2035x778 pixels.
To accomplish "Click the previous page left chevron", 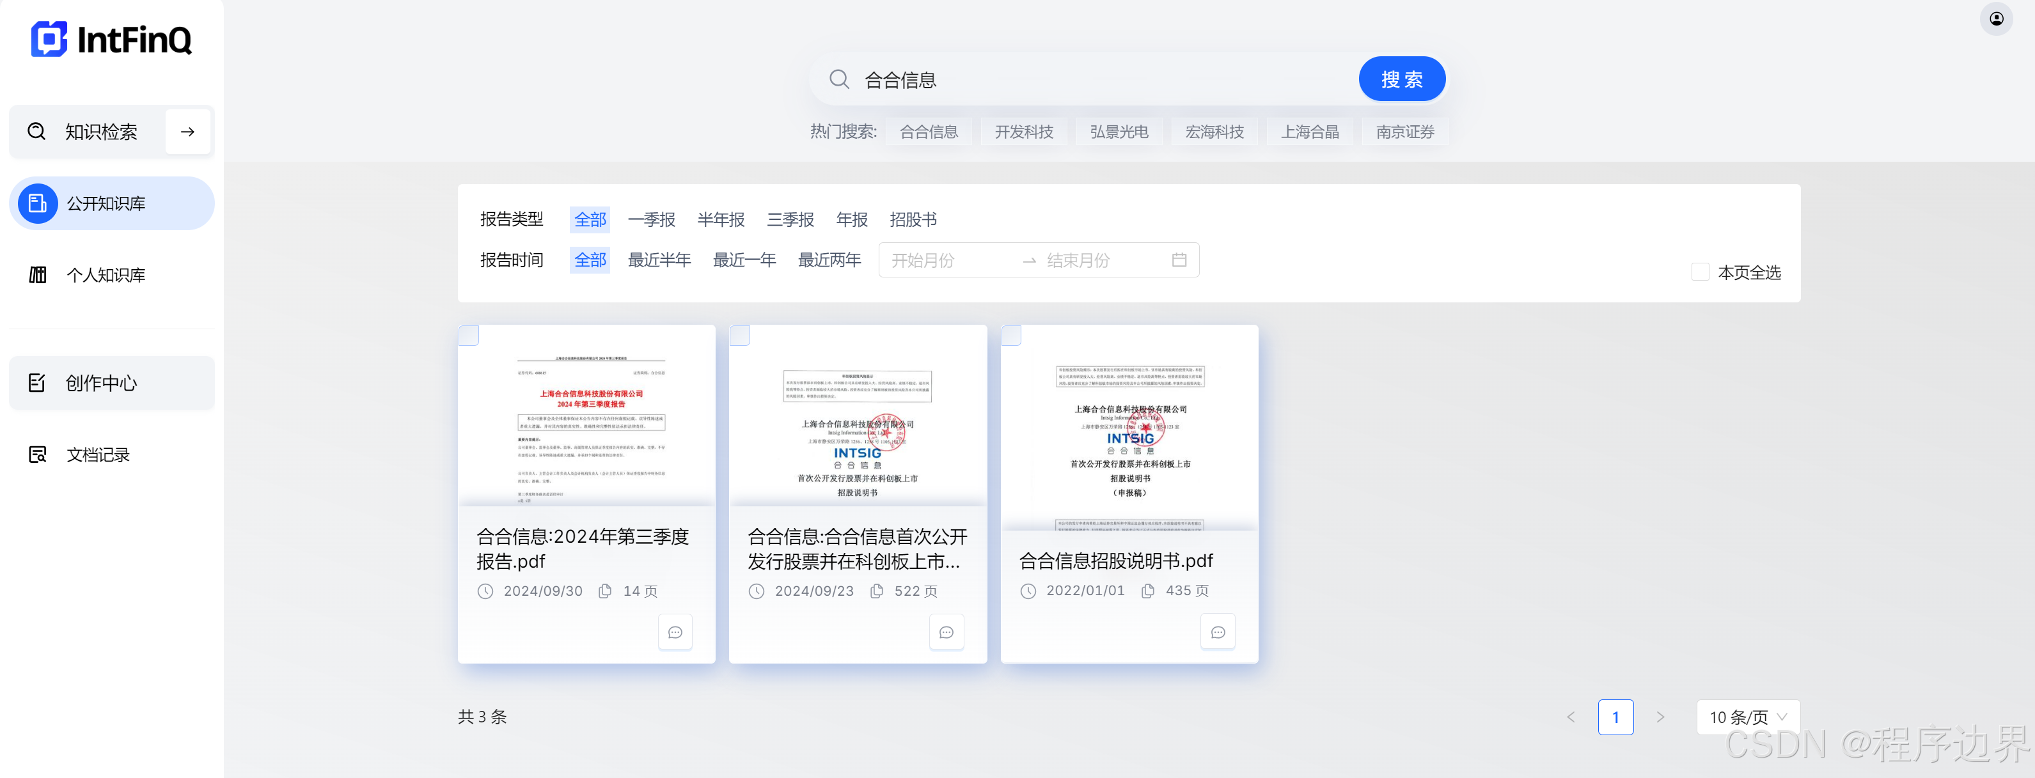I will (1571, 717).
